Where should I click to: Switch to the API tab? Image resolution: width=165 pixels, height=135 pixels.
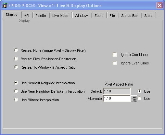[27, 16]
